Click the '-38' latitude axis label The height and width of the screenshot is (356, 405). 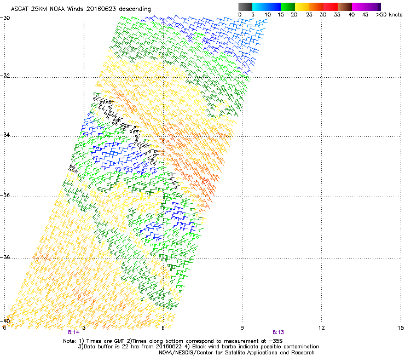(5, 257)
